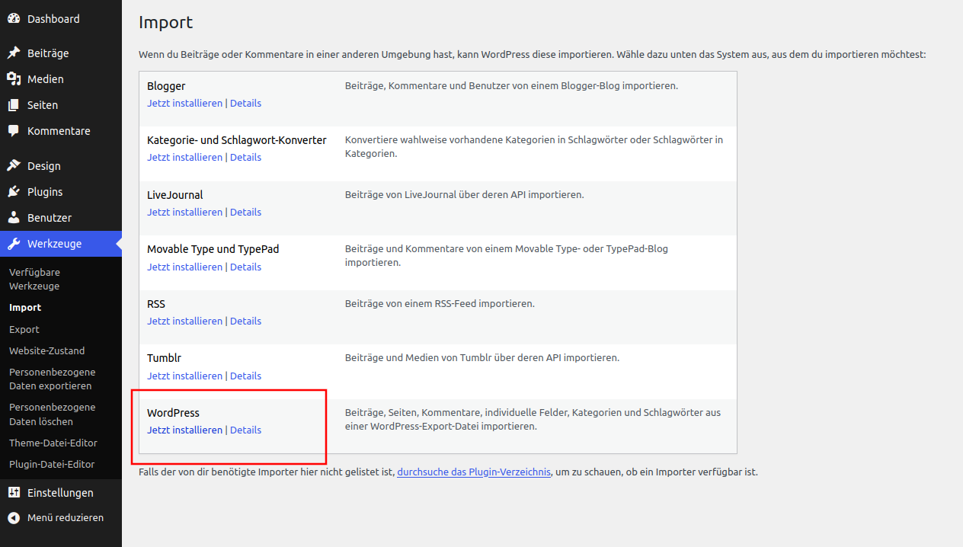Open the Seiten menu
Image resolution: width=963 pixels, height=547 pixels.
[61, 105]
